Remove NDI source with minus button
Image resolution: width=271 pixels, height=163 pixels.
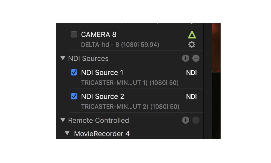[196, 58]
